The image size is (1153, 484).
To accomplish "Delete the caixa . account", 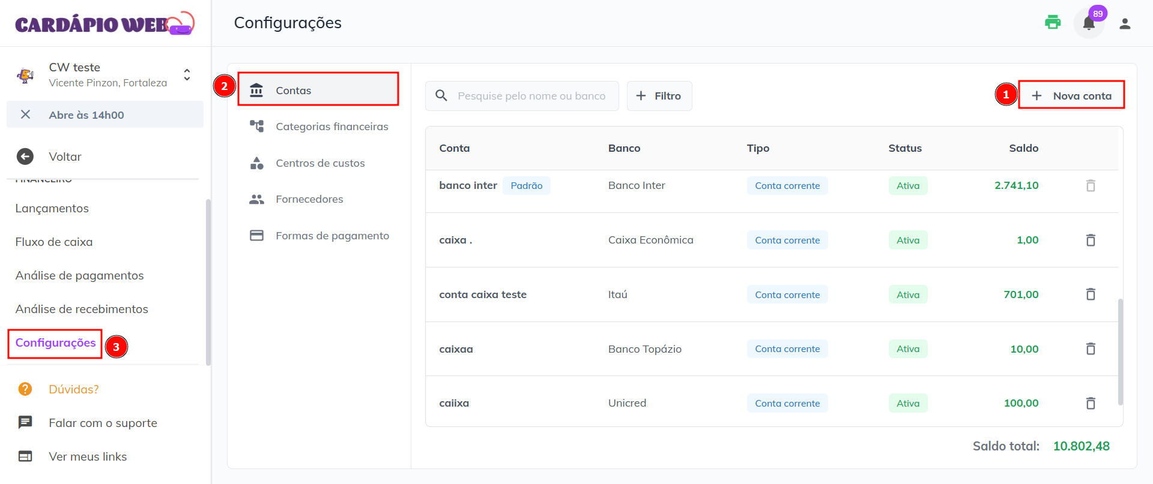I will point(1091,240).
